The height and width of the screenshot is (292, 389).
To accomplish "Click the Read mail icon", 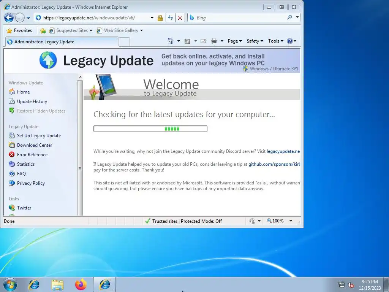I will coord(203,41).
